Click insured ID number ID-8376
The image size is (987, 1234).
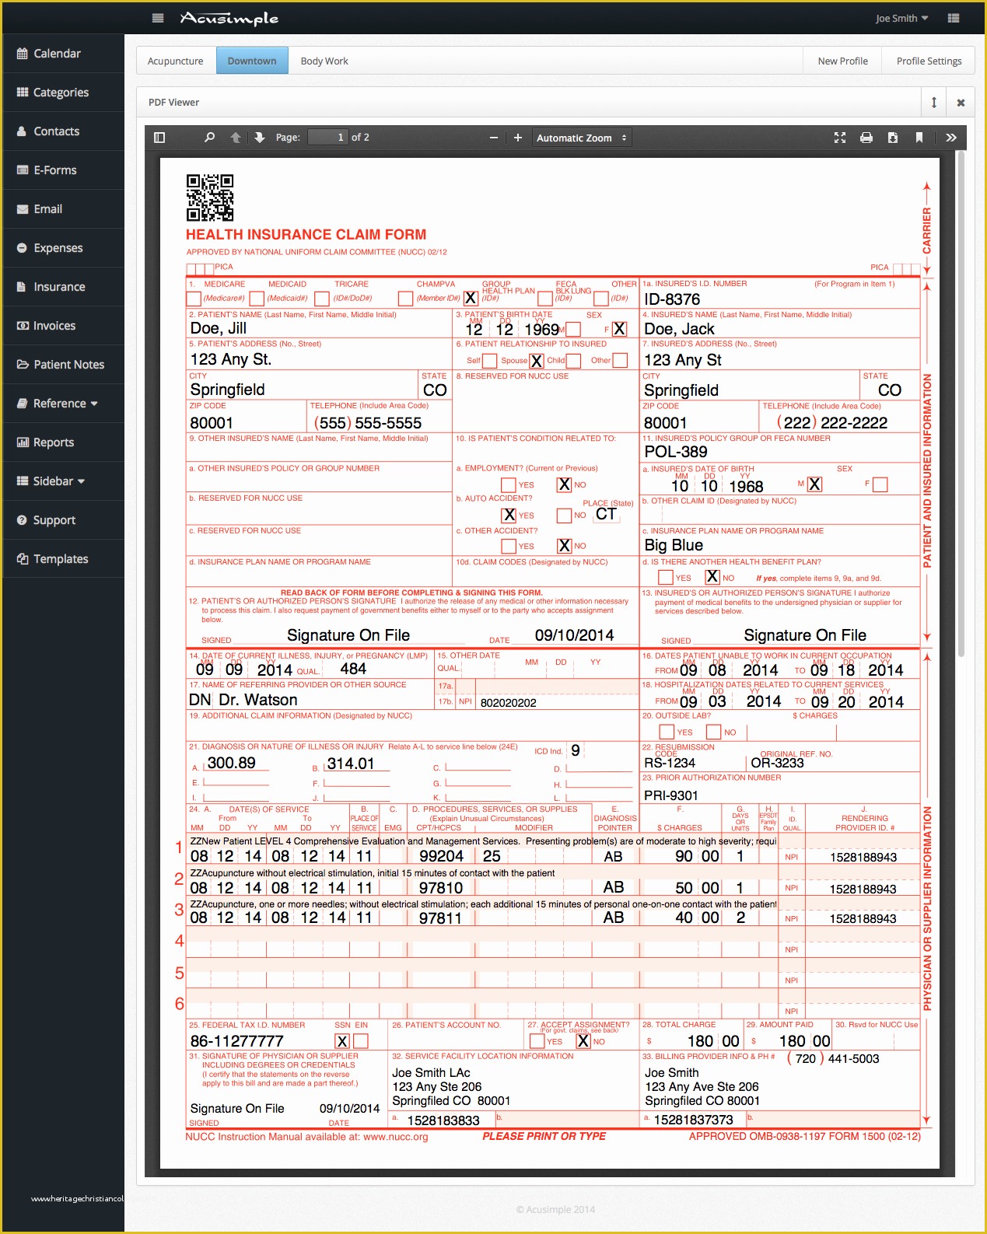click(x=672, y=299)
